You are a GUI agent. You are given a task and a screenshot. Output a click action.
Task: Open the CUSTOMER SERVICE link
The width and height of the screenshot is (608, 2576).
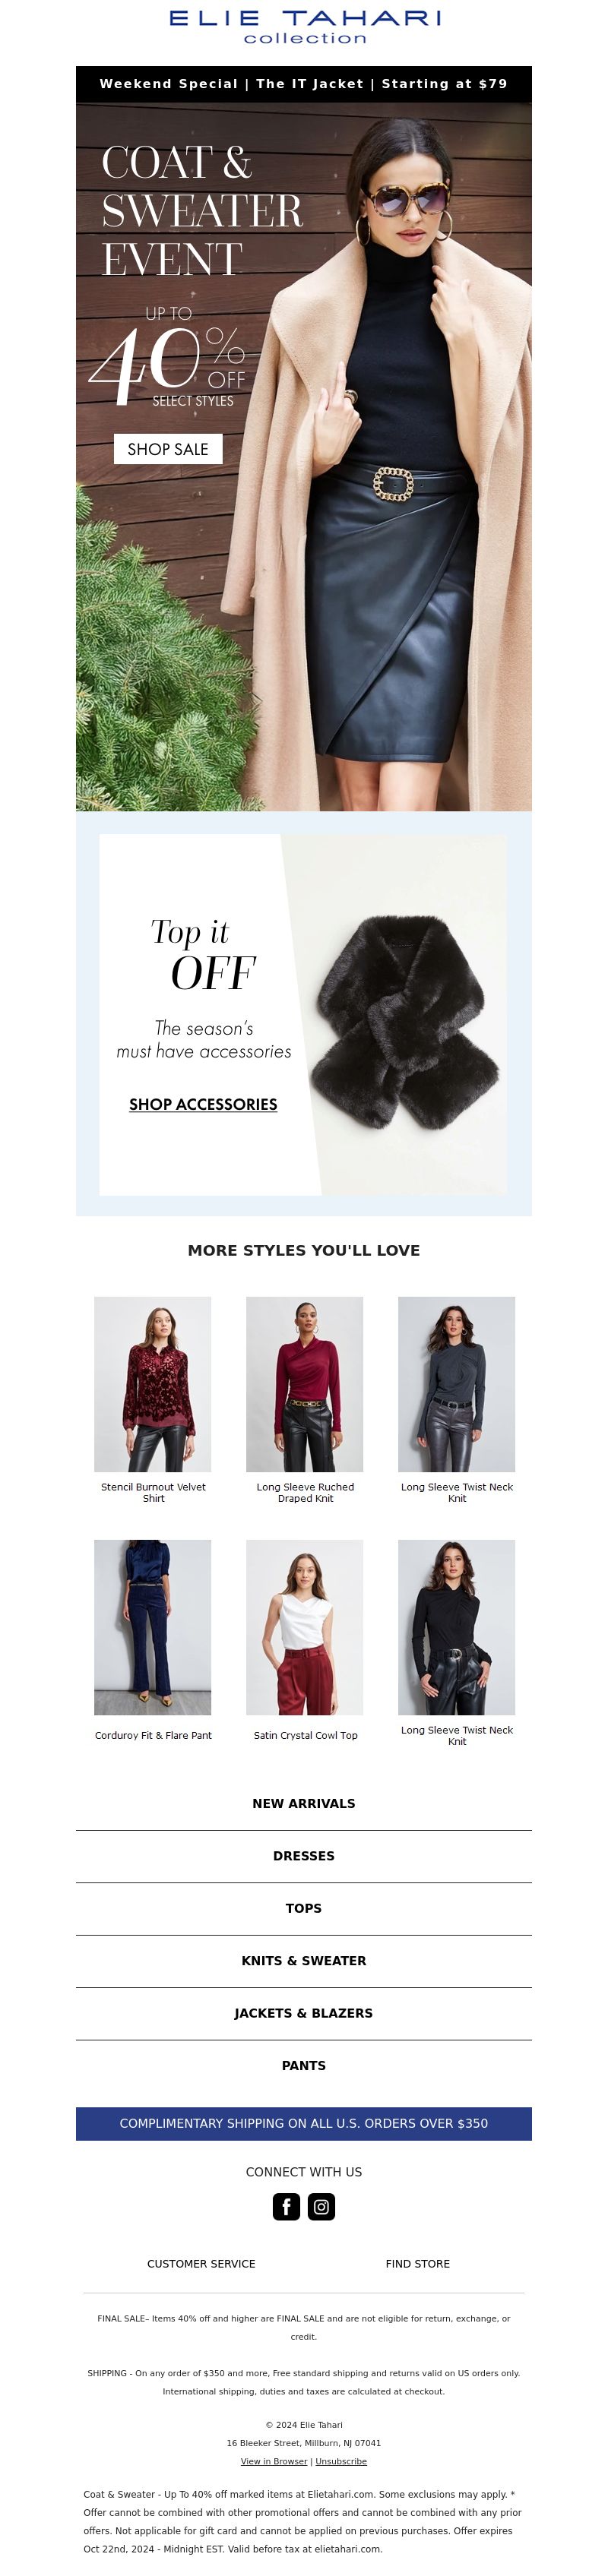point(201,2263)
